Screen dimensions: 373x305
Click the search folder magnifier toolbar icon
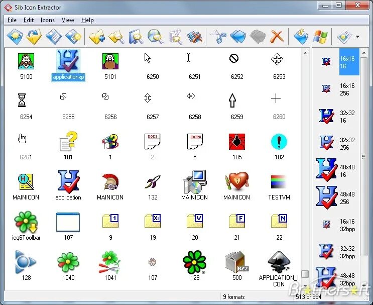click(116, 36)
